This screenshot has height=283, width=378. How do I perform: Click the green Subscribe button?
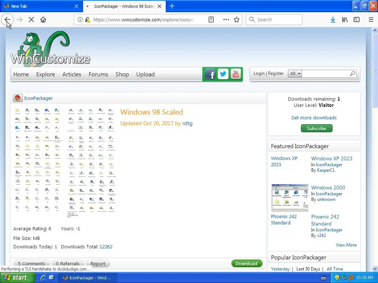point(316,128)
